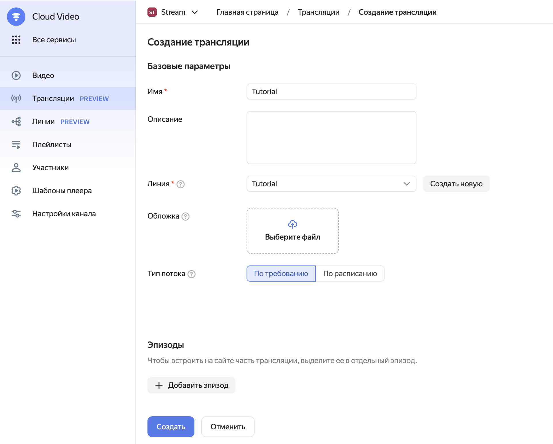Screen dimensions: 553x444
Task: Go to Главная страница breadcrumb
Action: tap(247, 12)
